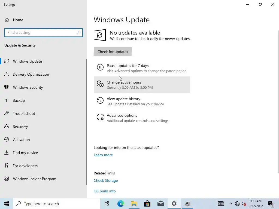Screen dimensions: 279x209
Task: Go to Windows Security settings
Action: click(x=43, y=87)
